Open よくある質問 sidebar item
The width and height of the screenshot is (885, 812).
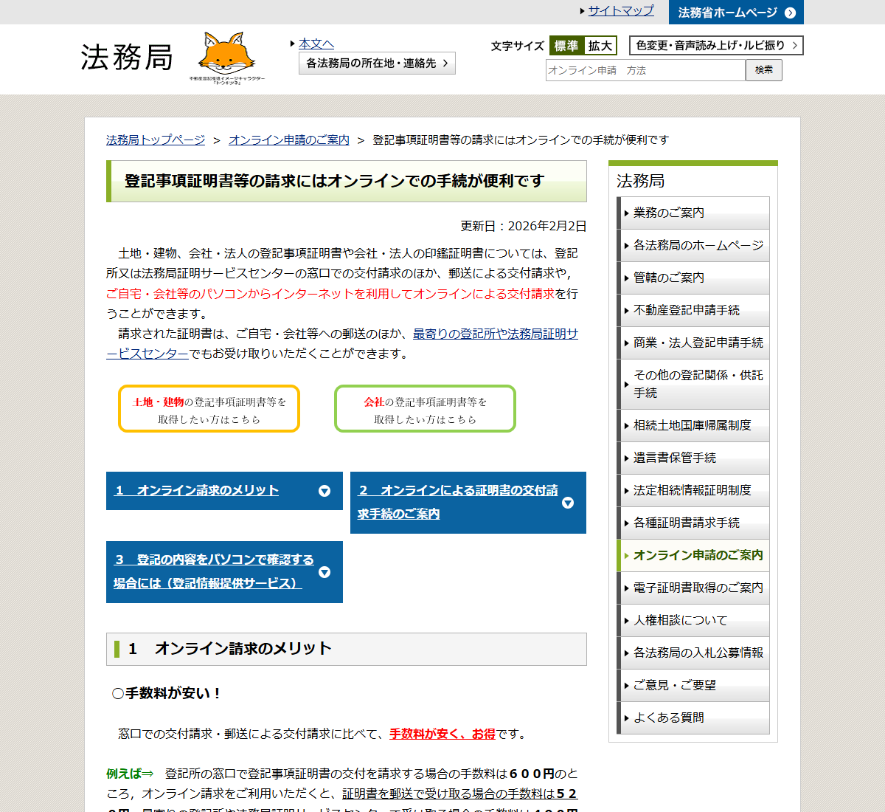tap(693, 718)
